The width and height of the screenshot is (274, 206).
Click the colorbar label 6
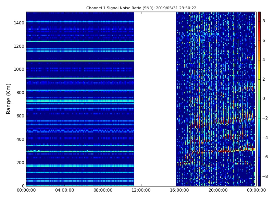coord(264,41)
